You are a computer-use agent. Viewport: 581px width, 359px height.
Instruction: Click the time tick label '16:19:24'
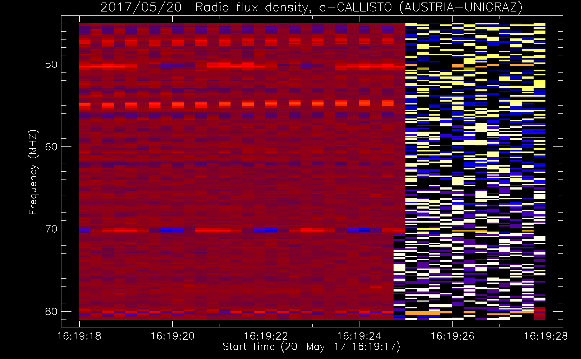click(359, 336)
